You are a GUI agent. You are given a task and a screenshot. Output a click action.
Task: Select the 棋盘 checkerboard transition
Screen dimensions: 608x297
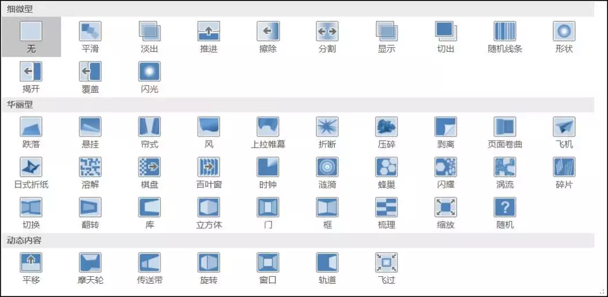pyautogui.click(x=150, y=173)
